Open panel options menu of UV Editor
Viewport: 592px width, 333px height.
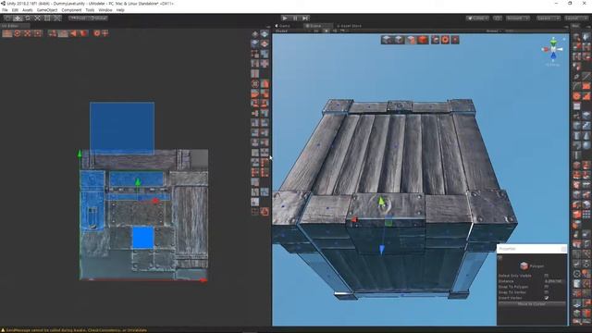pos(267,27)
